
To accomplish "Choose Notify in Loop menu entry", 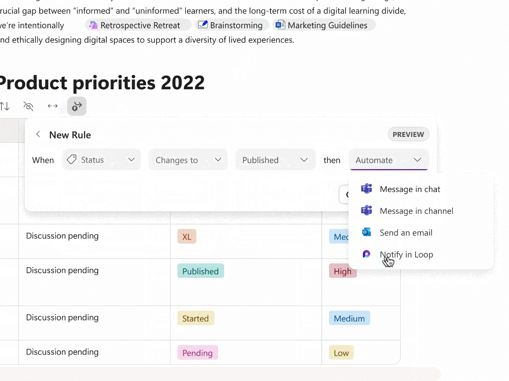I will (406, 254).
